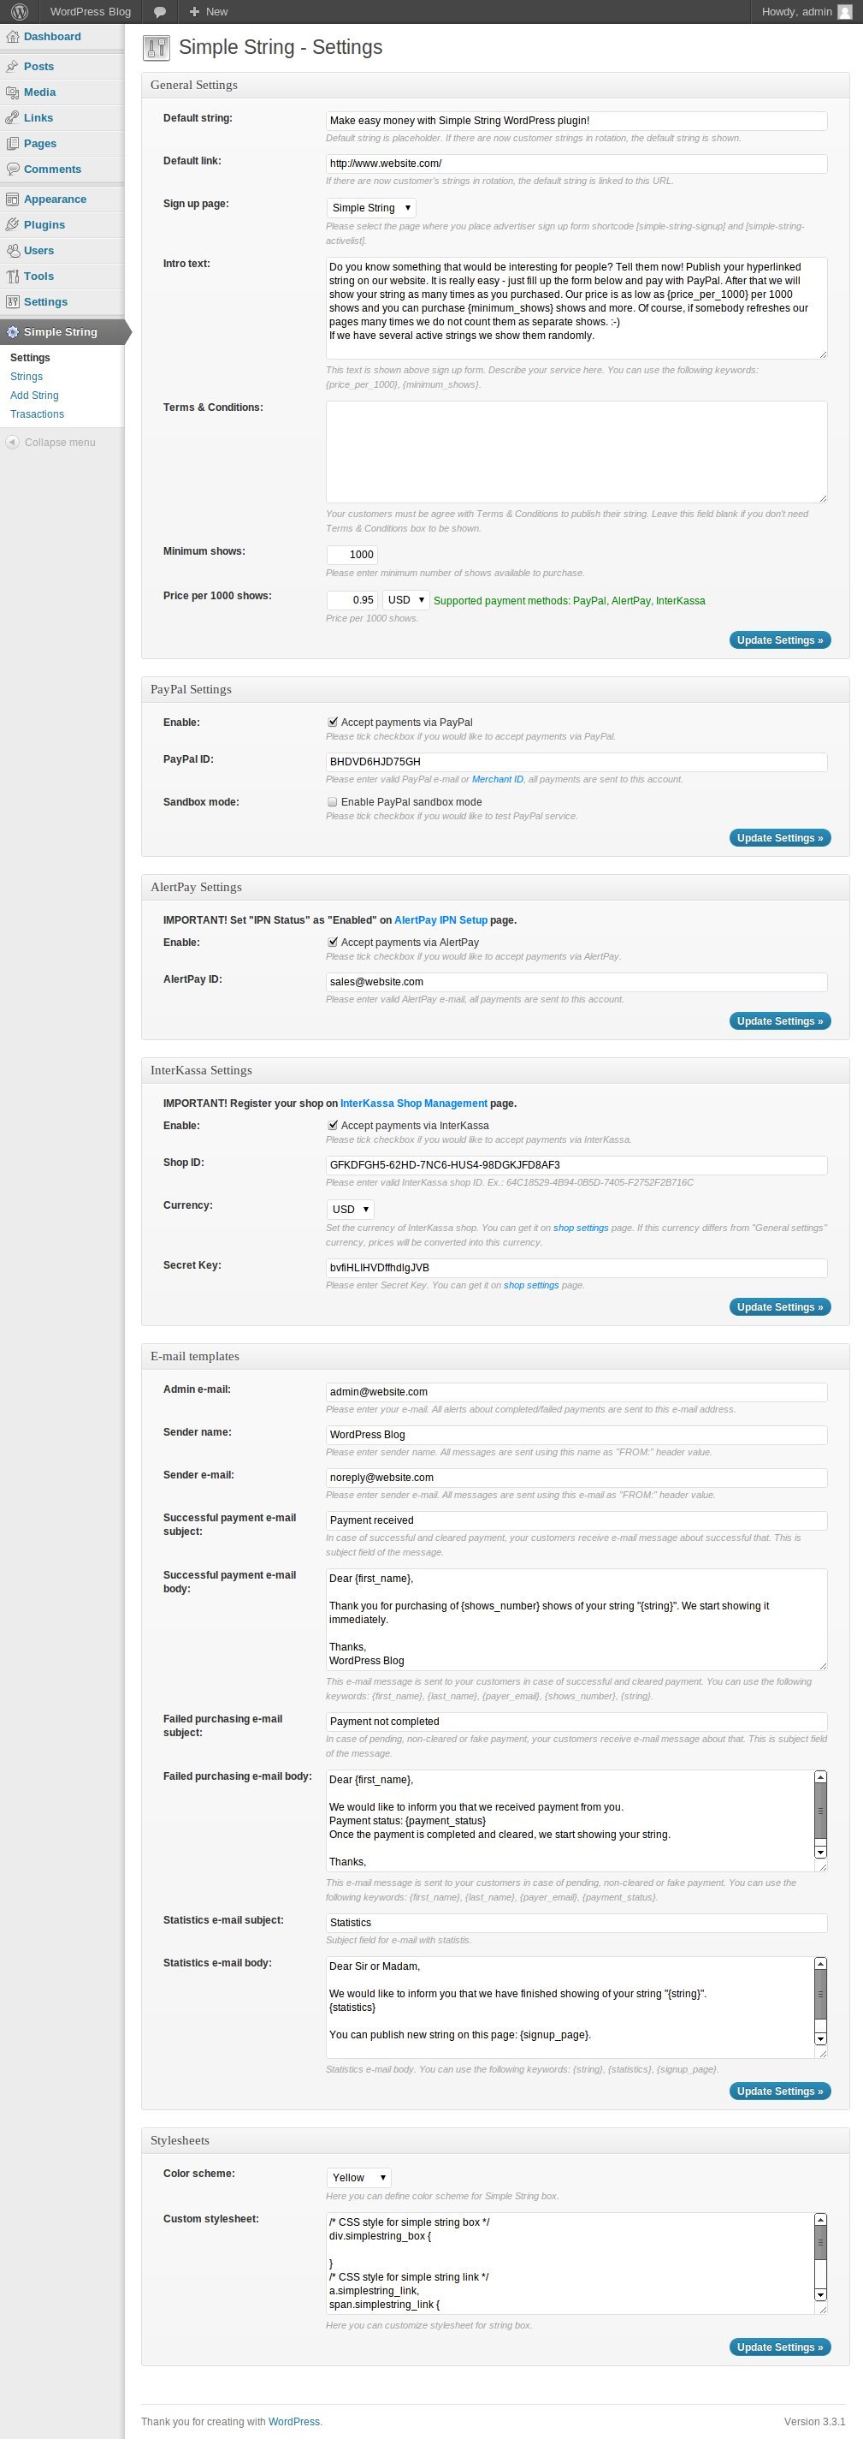Click the Posts pin icon in sidebar

point(12,66)
